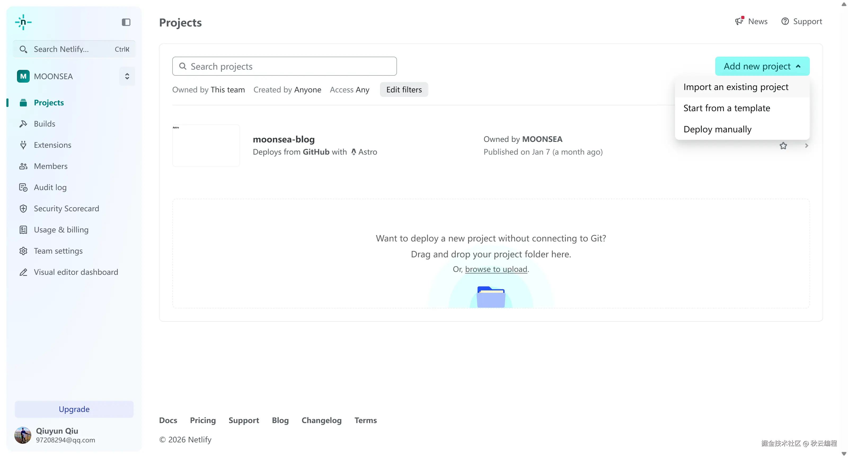Collapse the Add new project dropdown
848x458 pixels.
[x=762, y=66]
